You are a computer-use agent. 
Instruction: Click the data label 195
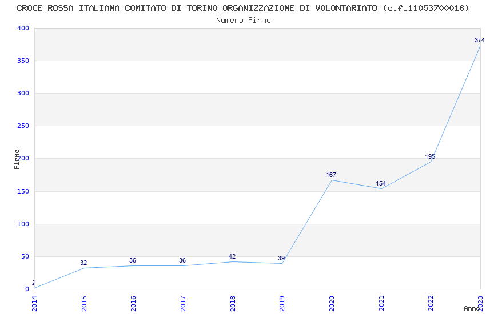point(430,156)
